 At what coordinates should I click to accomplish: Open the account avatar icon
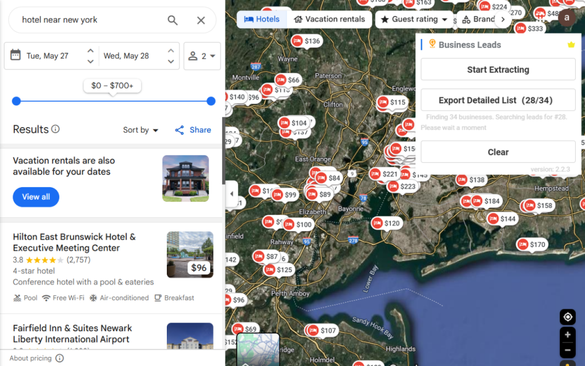[567, 18]
